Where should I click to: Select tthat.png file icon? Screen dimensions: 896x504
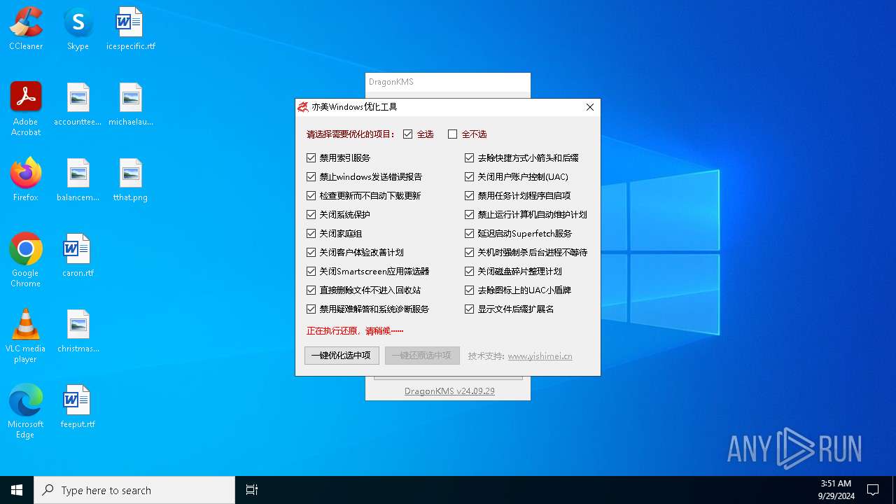coord(130,179)
